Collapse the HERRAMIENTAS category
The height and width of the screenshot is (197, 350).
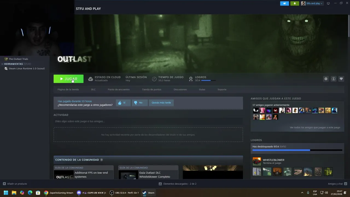13,64
